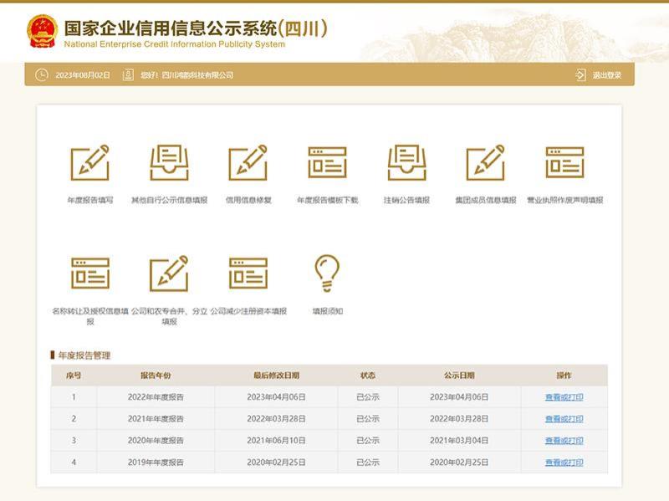
Task: Select the 信用信息修复 icon
Action: [x=248, y=163]
